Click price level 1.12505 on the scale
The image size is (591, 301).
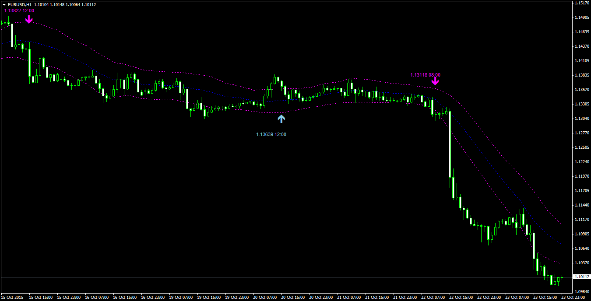click(x=582, y=147)
